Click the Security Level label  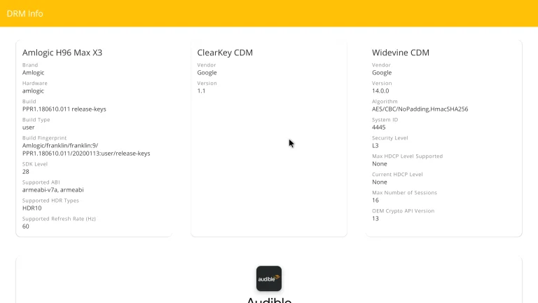389,137
